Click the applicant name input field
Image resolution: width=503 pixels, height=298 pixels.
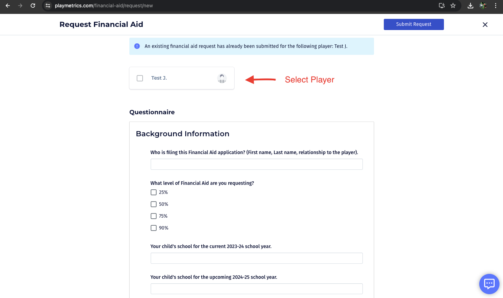pos(257,164)
